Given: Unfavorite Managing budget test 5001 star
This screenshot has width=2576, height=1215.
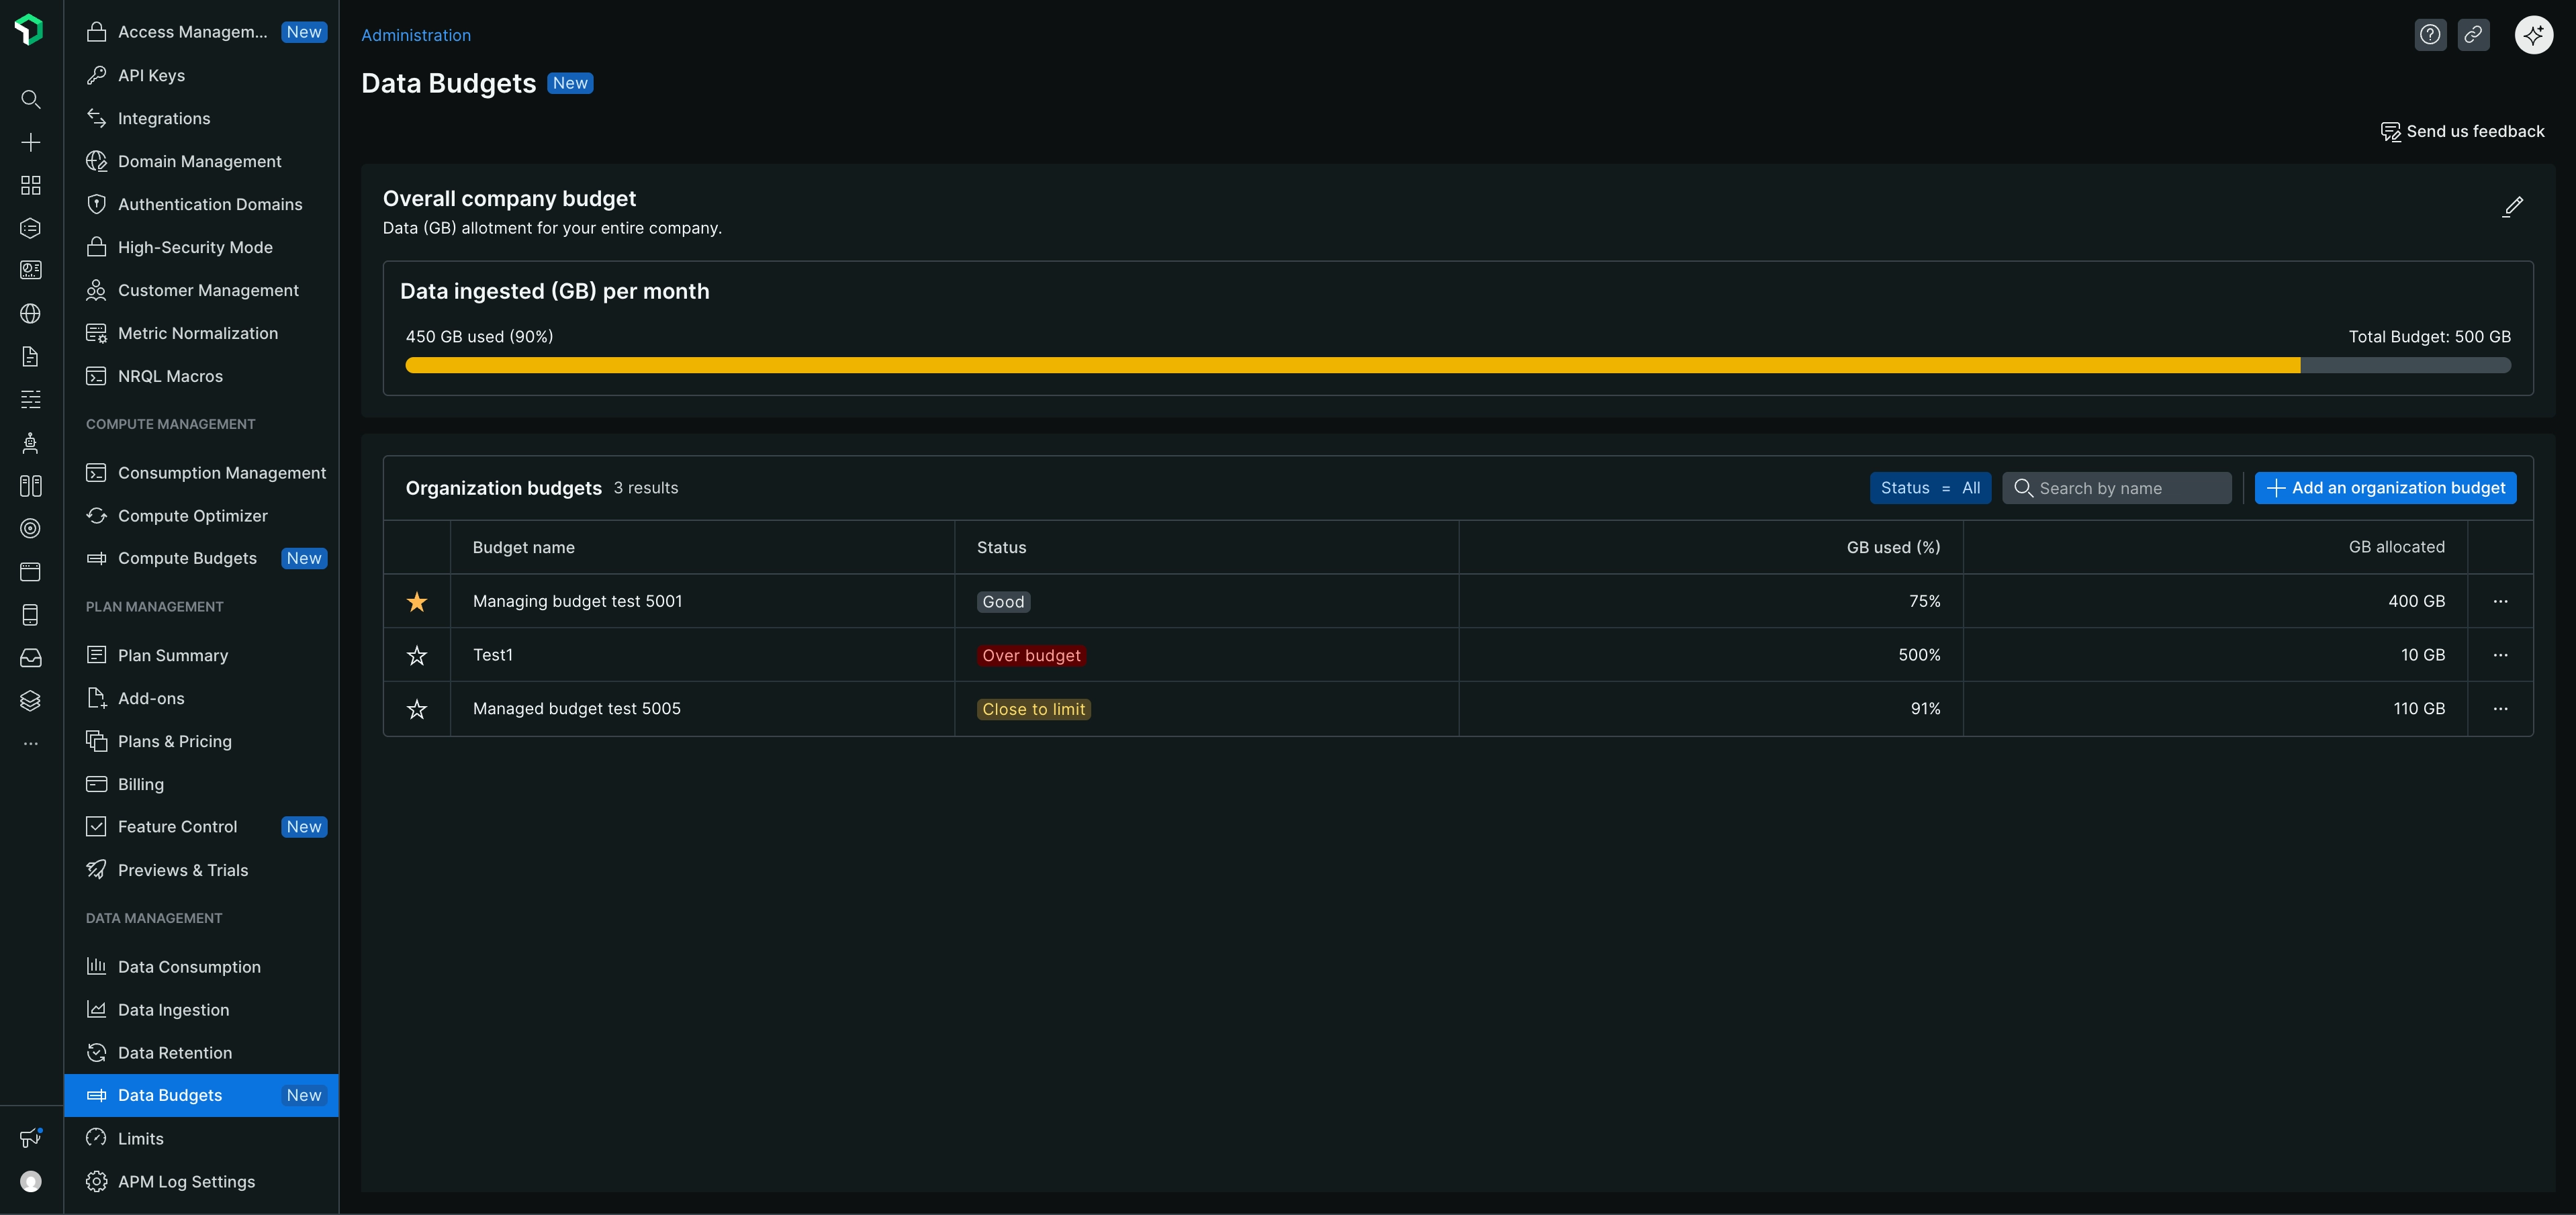Looking at the screenshot, I should [x=417, y=601].
